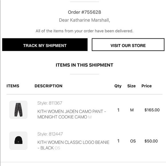Image resolution: width=166 pixels, height=166 pixels.
Task: Click the $50.00 price
Action: (151, 141)
